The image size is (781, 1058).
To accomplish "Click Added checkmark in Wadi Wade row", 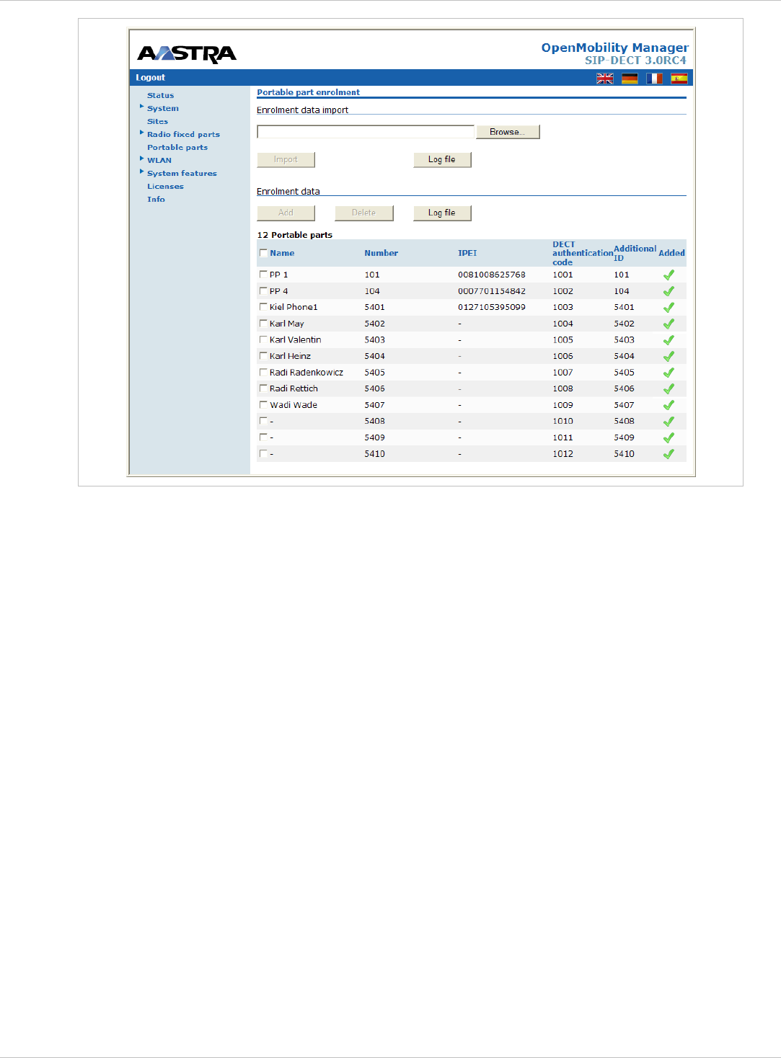I will (x=669, y=405).
